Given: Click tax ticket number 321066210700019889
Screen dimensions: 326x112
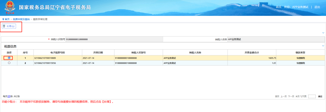Looking at the screenshot, I should point(45,58).
